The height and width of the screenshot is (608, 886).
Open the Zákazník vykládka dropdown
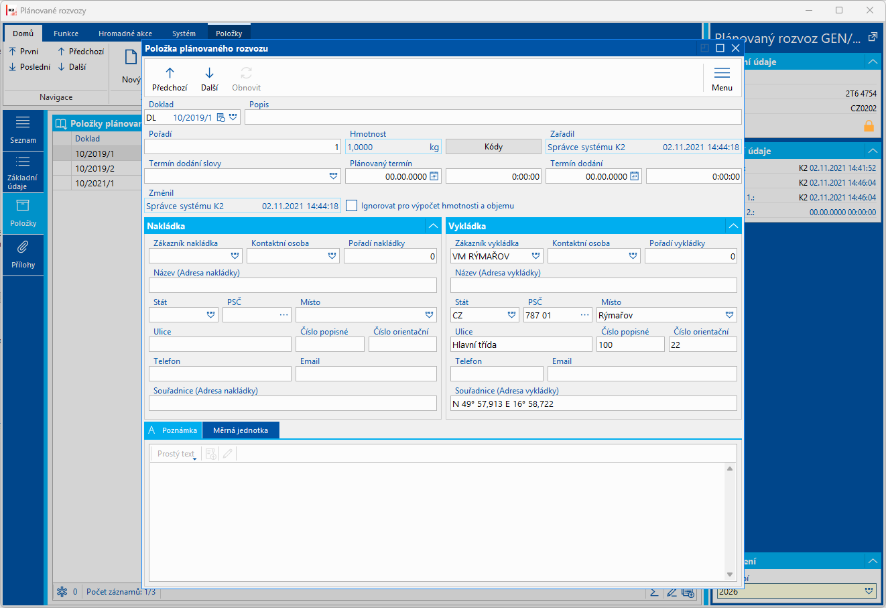point(536,256)
